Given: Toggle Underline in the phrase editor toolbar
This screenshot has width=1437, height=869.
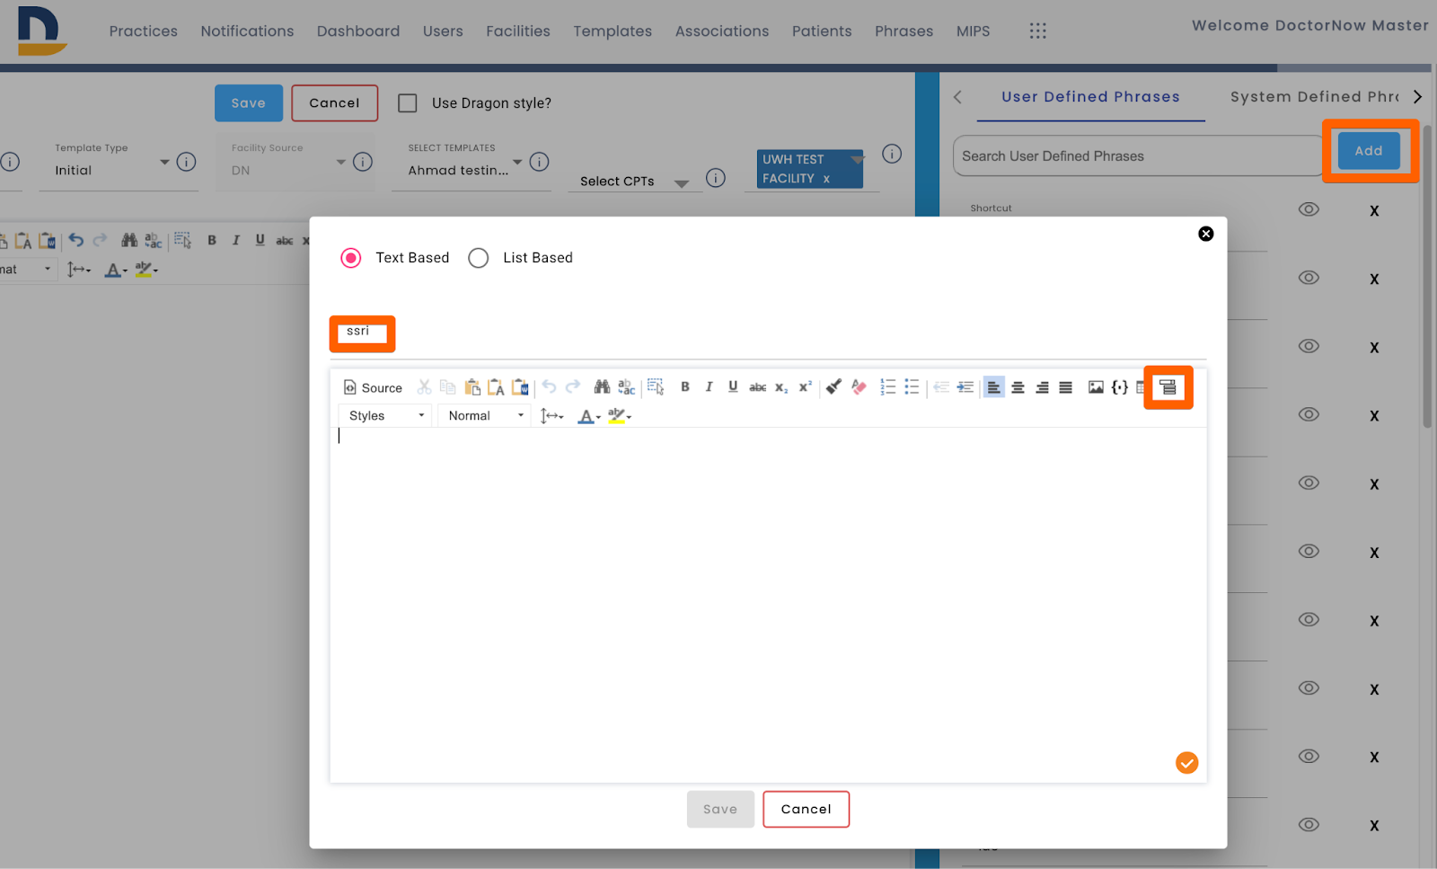Looking at the screenshot, I should tap(733, 387).
